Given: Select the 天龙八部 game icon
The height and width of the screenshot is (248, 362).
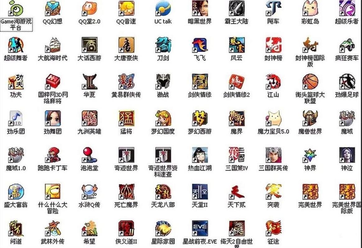Looking at the screenshot, I should point(163,192).
